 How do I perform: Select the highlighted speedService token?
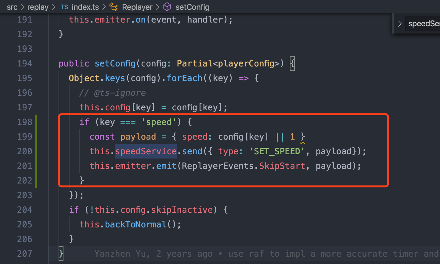[146, 151]
